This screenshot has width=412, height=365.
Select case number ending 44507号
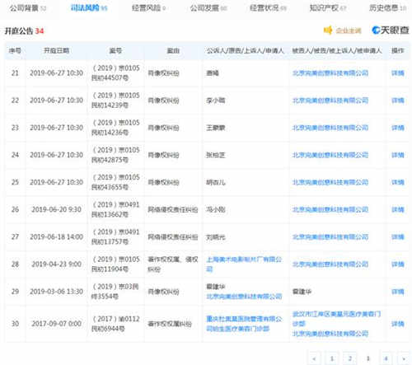115,73
